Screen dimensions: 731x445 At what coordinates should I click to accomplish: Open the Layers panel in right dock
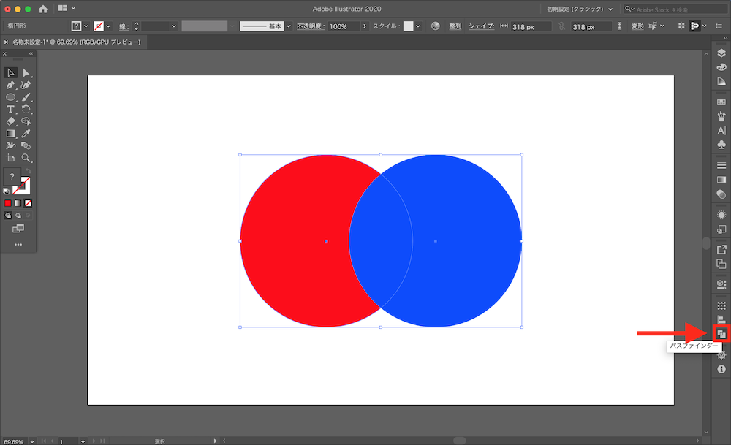click(x=721, y=53)
